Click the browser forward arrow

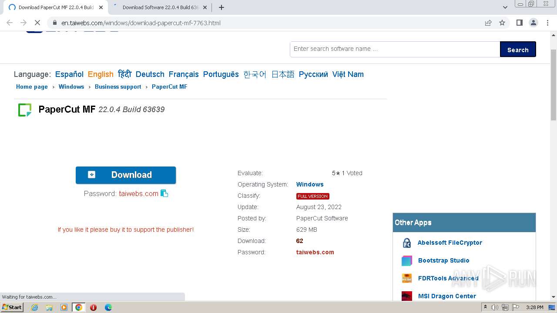[x=23, y=23]
